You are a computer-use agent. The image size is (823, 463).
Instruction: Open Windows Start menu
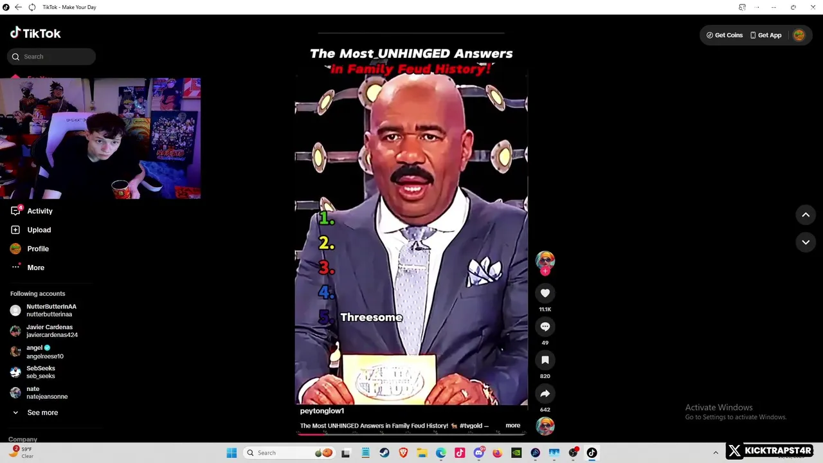tap(231, 453)
